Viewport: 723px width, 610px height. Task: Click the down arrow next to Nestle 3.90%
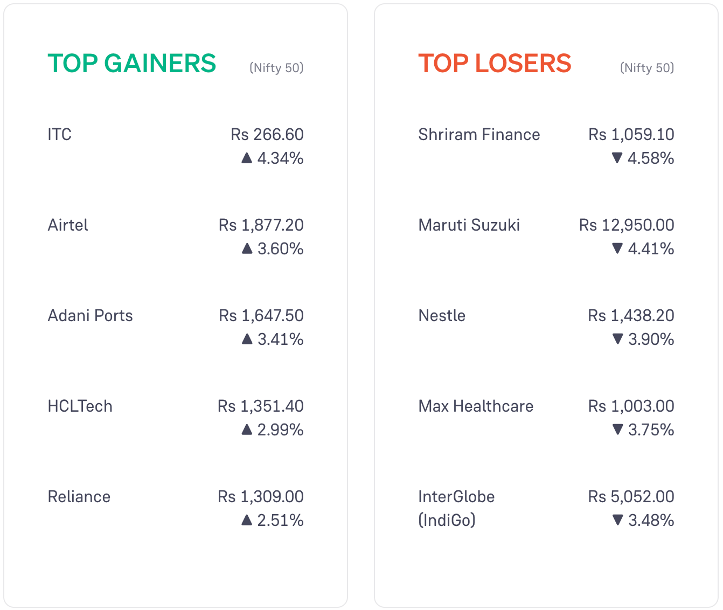coord(617,339)
